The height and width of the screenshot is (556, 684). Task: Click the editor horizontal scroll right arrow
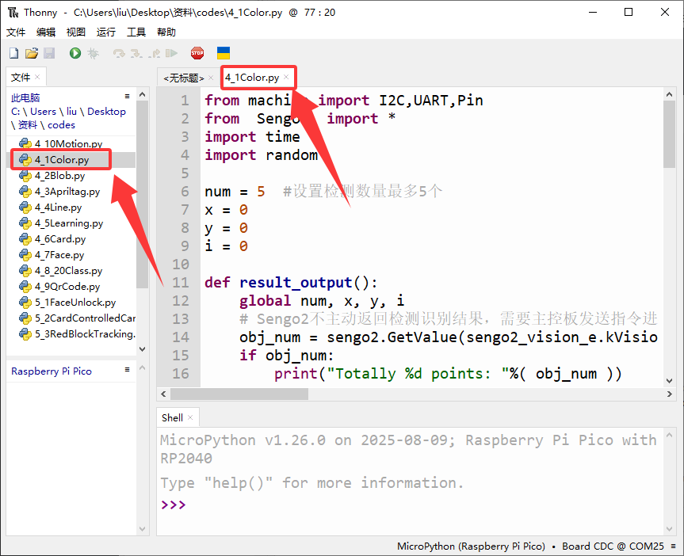pos(669,394)
